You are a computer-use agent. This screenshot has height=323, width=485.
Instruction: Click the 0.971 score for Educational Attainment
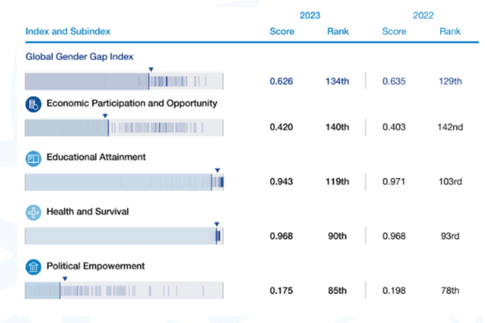(x=394, y=182)
